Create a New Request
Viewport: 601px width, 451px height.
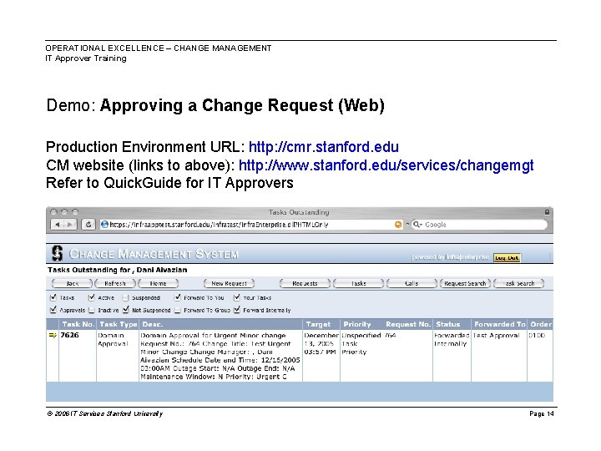pyautogui.click(x=229, y=283)
